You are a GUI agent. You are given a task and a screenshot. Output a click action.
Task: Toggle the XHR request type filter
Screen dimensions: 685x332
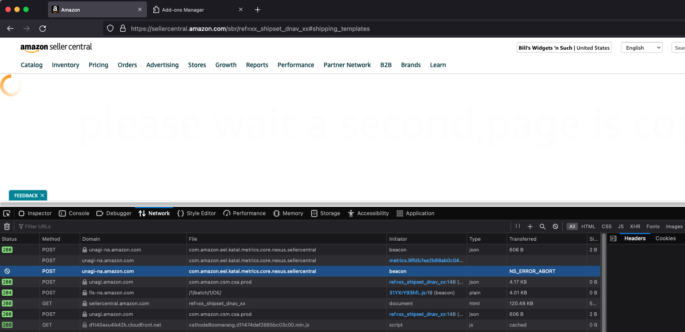pyautogui.click(x=635, y=226)
